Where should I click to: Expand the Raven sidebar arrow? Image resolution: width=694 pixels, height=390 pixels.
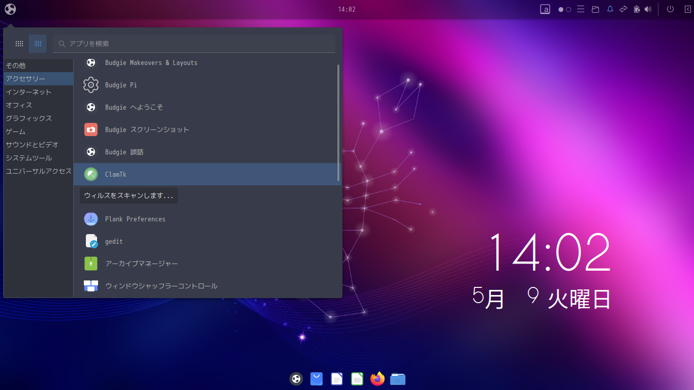point(687,9)
